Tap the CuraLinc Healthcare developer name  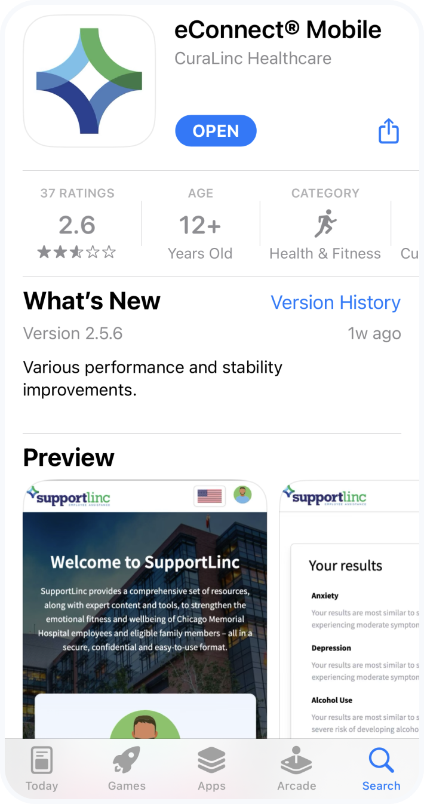tap(253, 59)
